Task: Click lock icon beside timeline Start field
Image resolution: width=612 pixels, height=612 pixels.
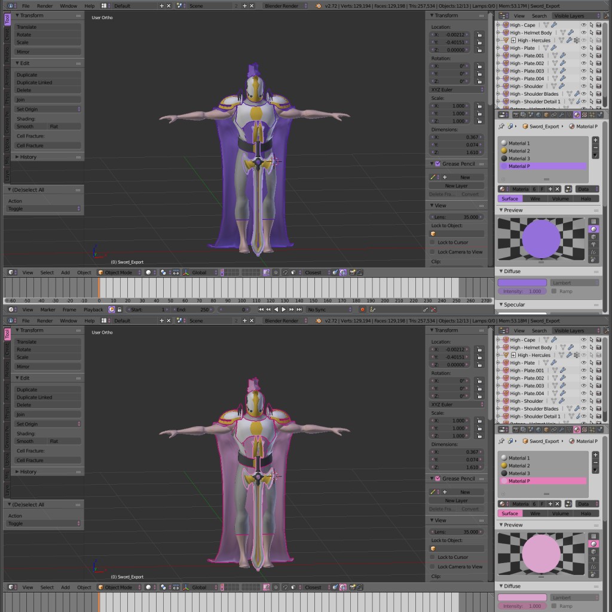Action: pyautogui.click(x=120, y=310)
